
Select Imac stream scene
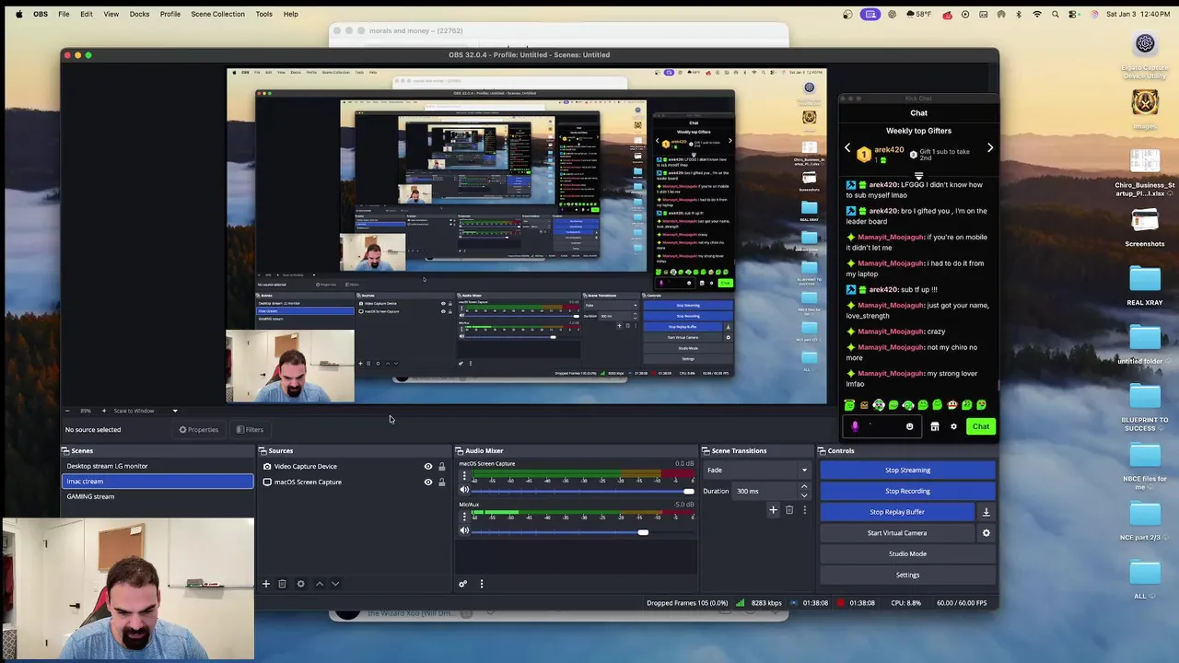157,482
